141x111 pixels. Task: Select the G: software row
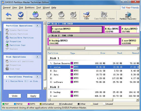[93, 82]
